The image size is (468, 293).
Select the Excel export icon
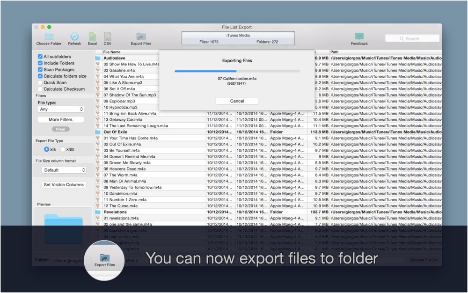[92, 37]
